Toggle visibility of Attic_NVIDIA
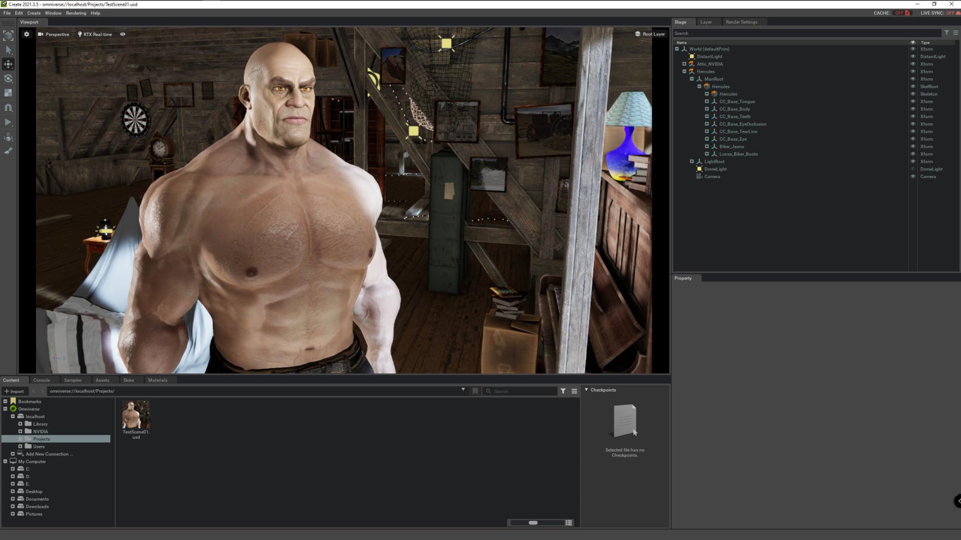Screen dimensions: 961x540 (x=913, y=64)
